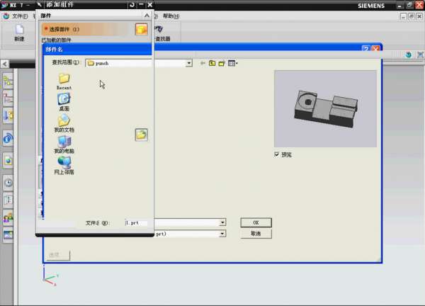The height and width of the screenshot is (306, 425).
Task: Open the 桌面 desktop shortcut
Action: pos(64,102)
